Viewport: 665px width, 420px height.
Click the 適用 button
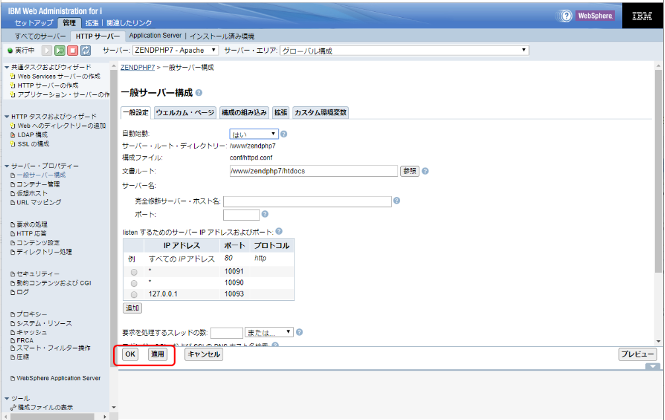tap(158, 354)
